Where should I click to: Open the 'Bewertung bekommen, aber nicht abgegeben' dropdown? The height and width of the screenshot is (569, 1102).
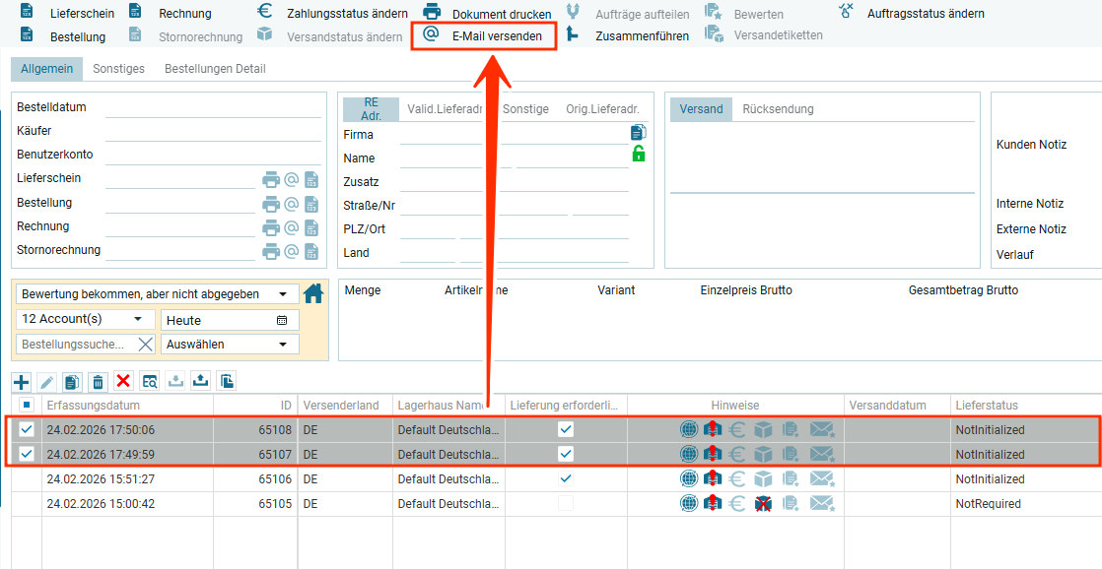click(158, 293)
